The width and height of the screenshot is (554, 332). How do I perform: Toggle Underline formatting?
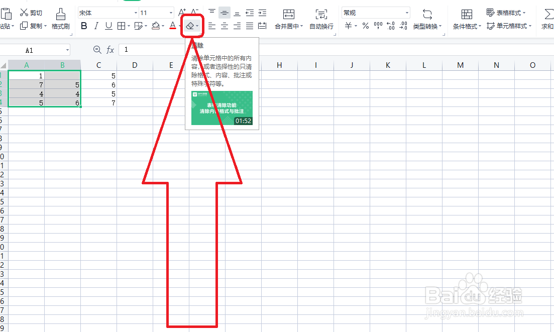point(109,26)
